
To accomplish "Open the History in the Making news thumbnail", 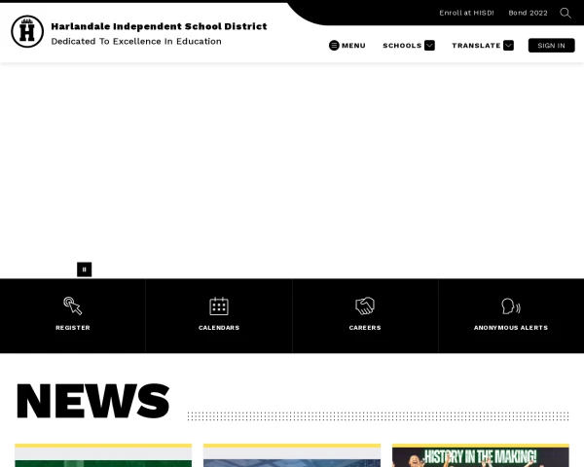I will [x=481, y=455].
